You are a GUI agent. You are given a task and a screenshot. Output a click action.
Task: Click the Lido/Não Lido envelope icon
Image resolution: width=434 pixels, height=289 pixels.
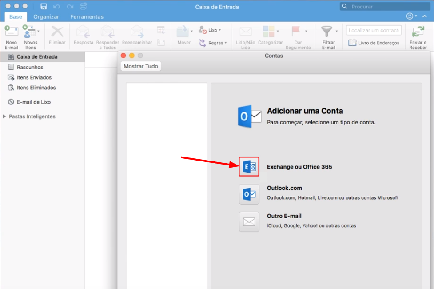246,32
